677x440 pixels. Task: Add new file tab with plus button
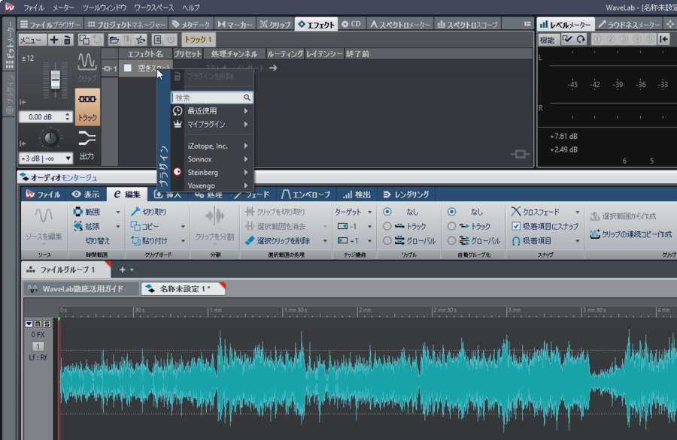[122, 270]
